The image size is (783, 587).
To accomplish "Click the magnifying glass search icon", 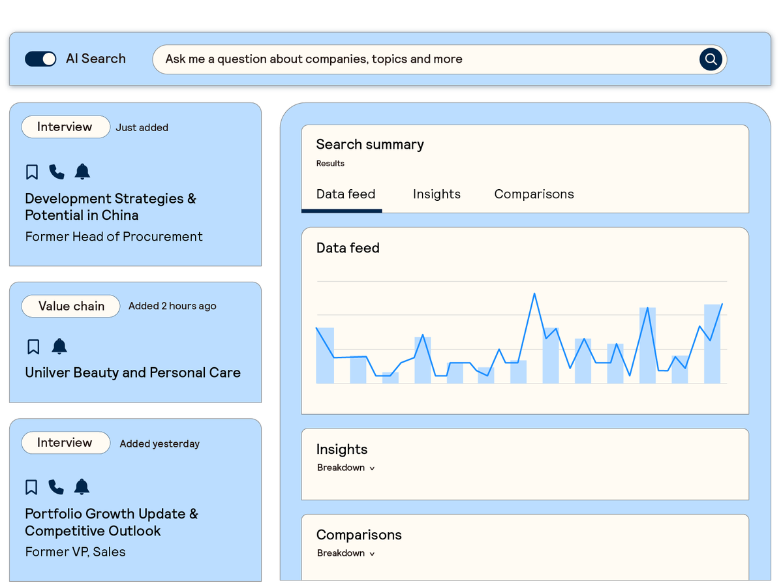I will tap(711, 59).
